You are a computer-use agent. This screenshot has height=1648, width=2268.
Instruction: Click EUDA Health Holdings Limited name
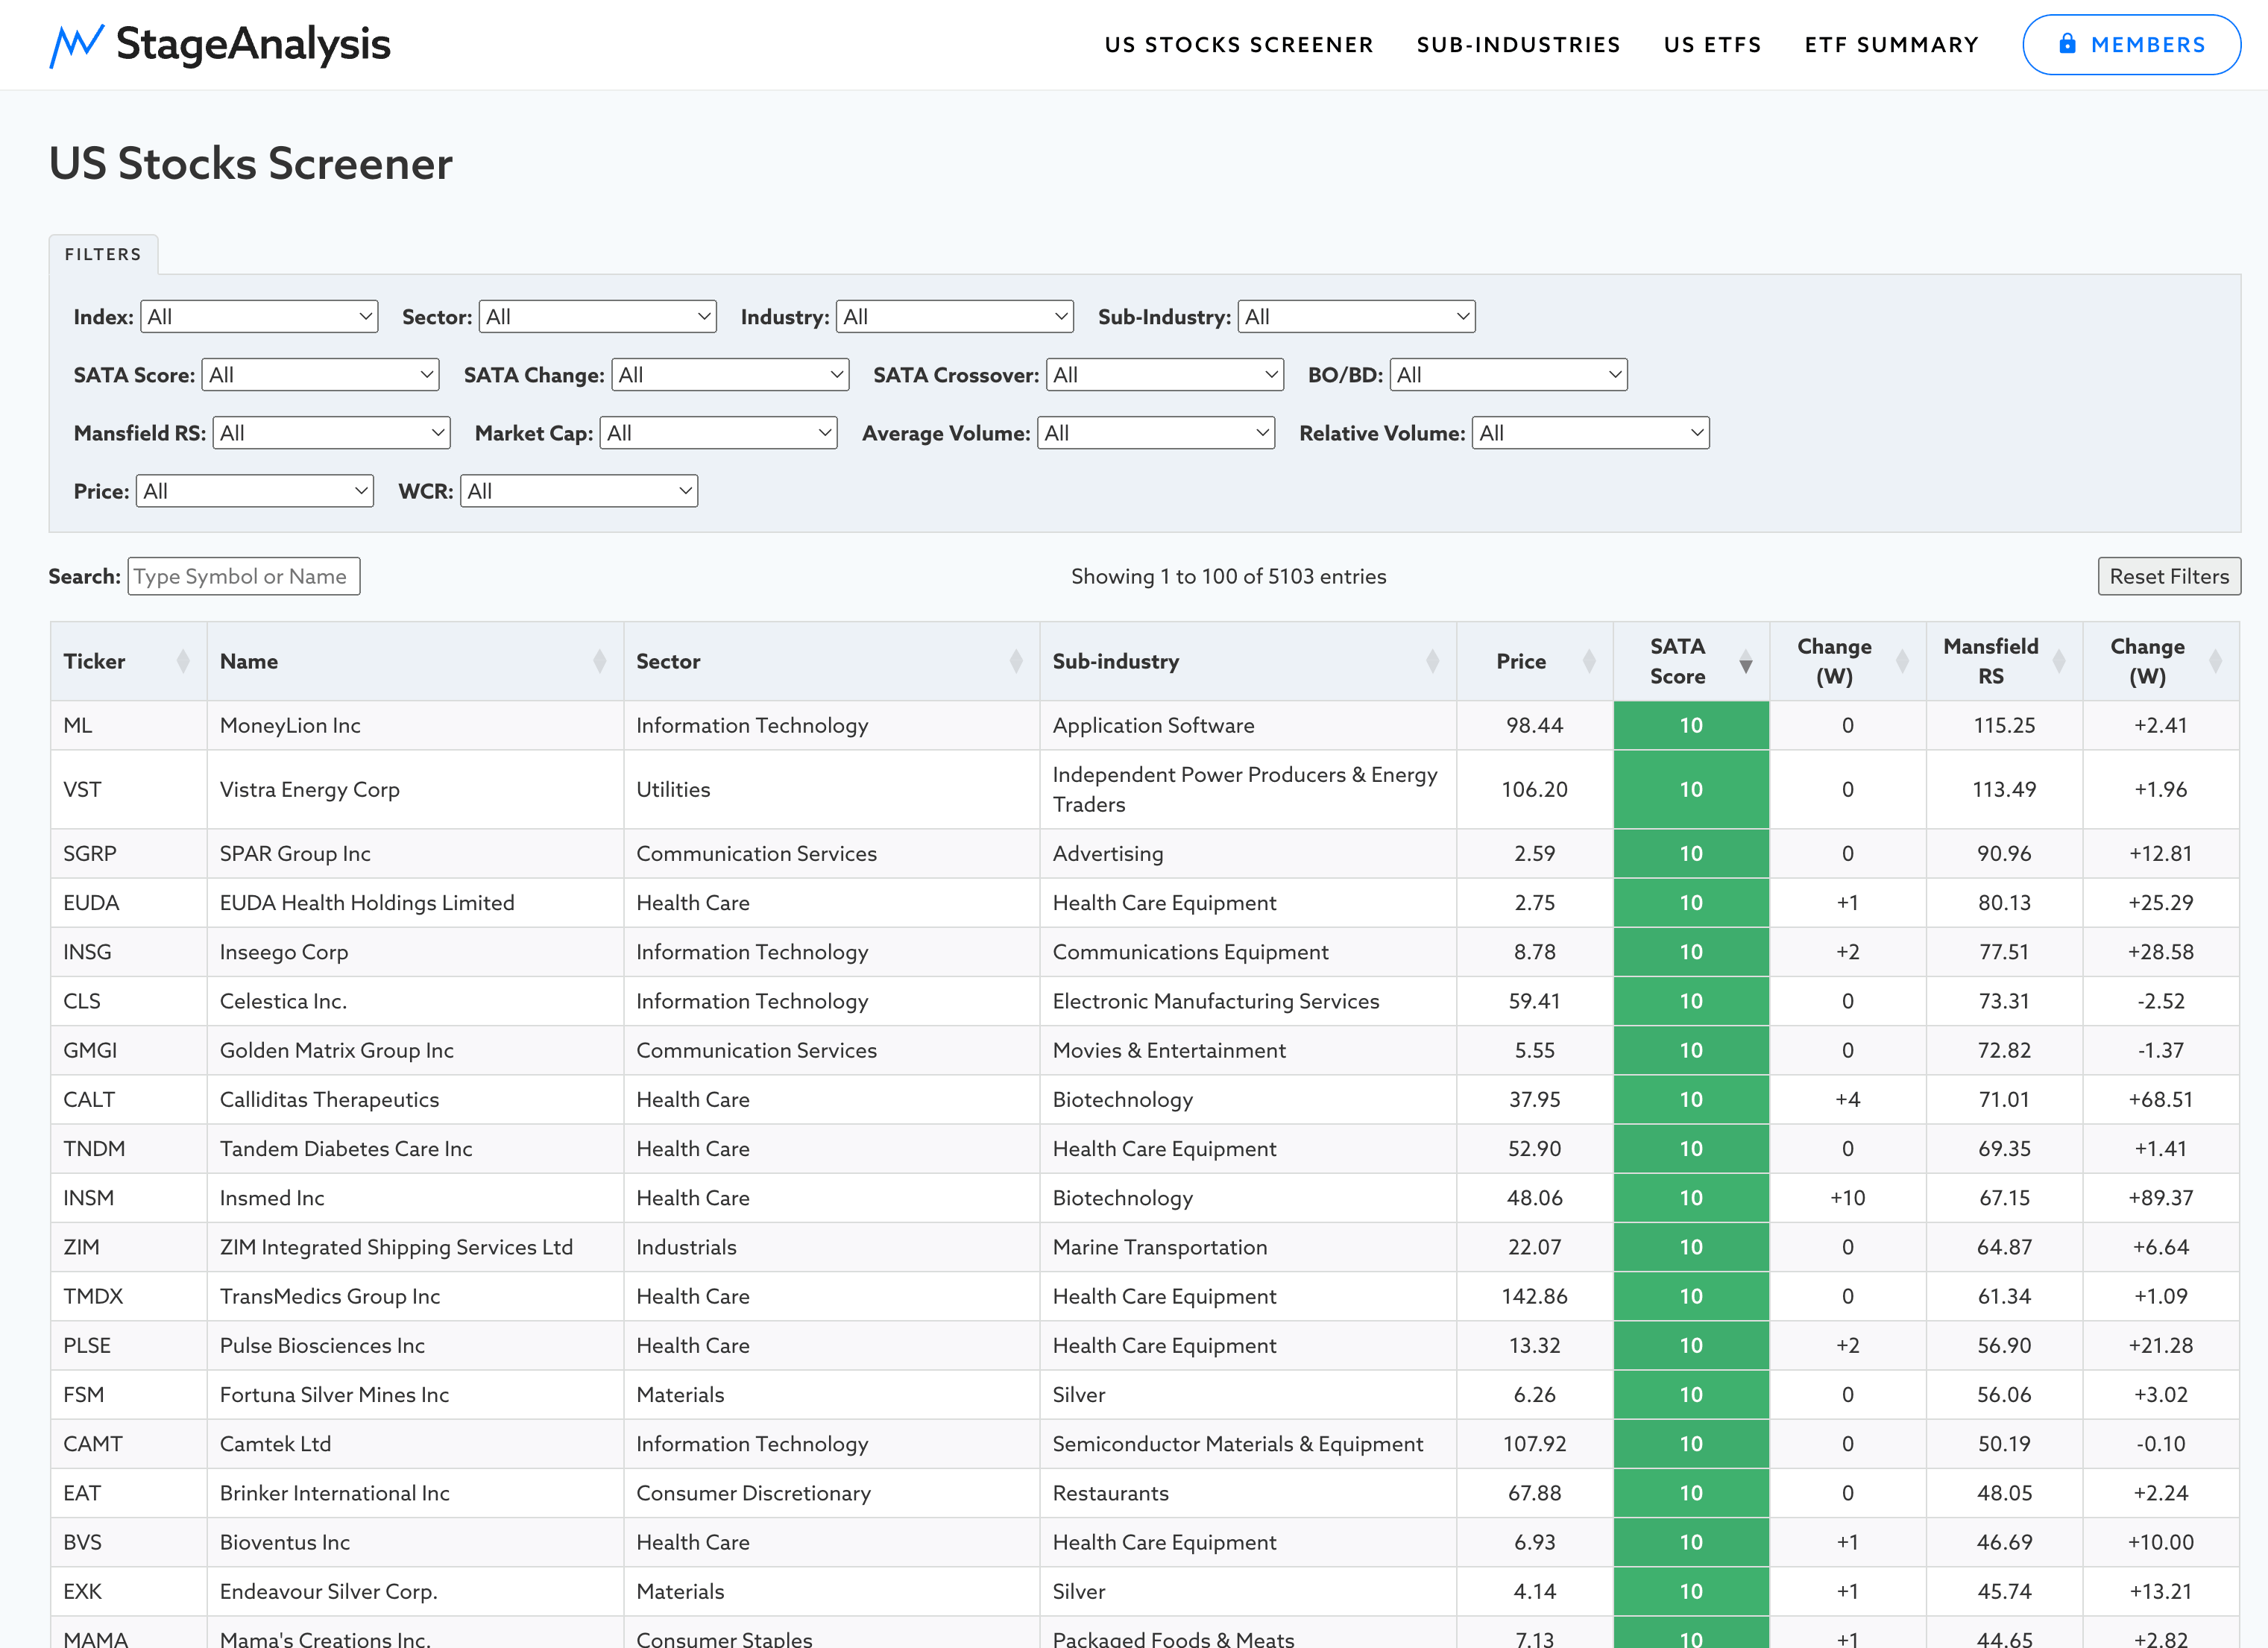(x=367, y=902)
